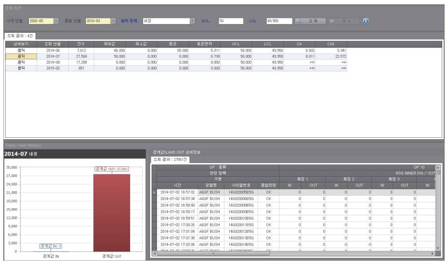
Task: Click the Cpk column header
Action: (330, 44)
